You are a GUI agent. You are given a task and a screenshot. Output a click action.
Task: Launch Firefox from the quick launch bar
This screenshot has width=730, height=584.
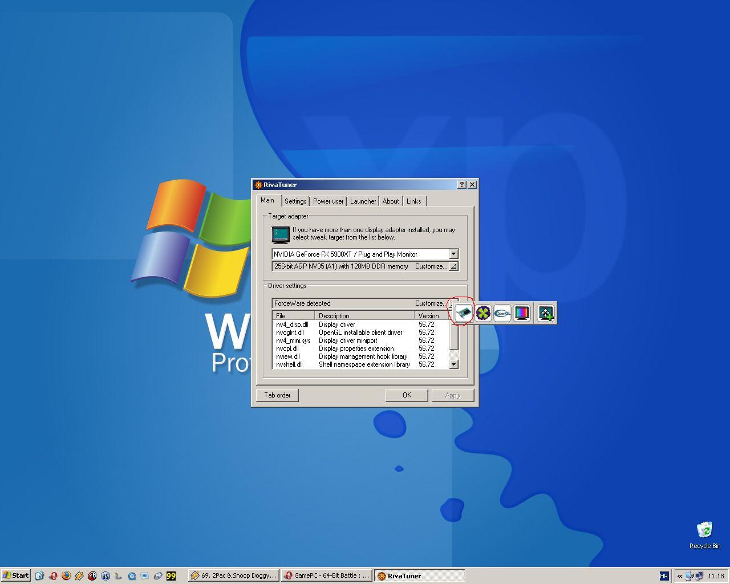(x=66, y=575)
